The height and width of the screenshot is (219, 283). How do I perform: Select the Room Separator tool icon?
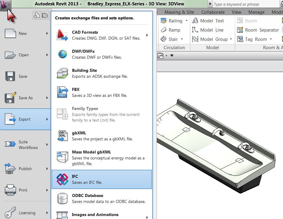pyautogui.click(x=240, y=30)
